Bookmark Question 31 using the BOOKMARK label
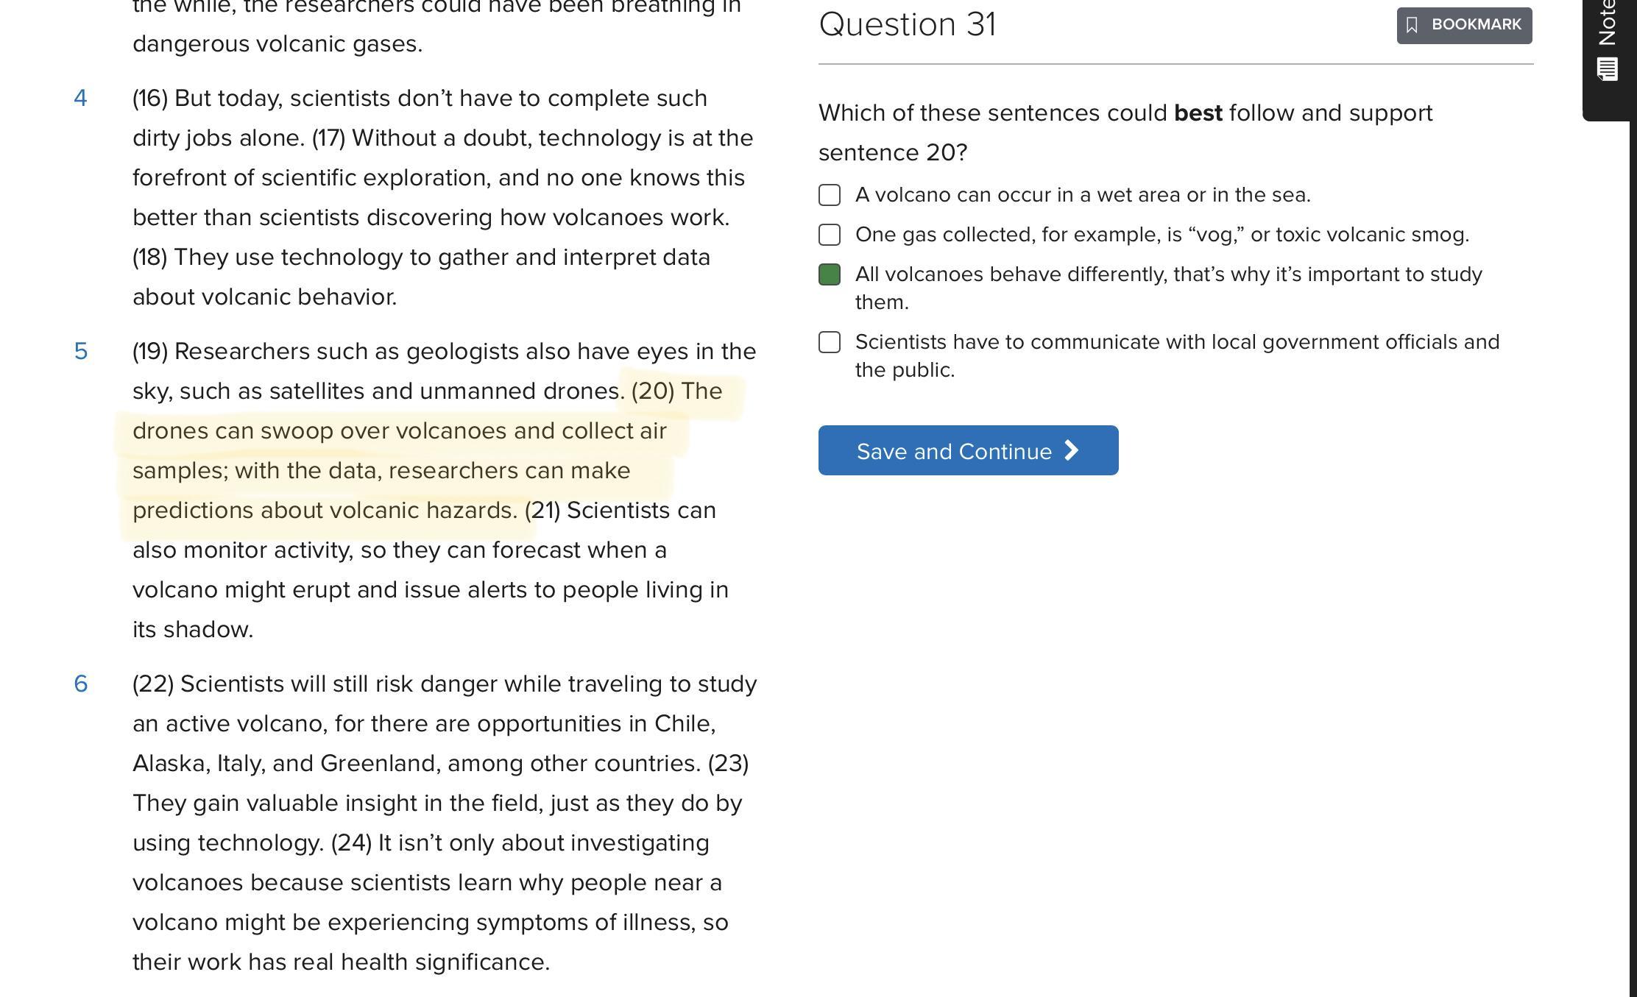The width and height of the screenshot is (1637, 997). click(1476, 25)
